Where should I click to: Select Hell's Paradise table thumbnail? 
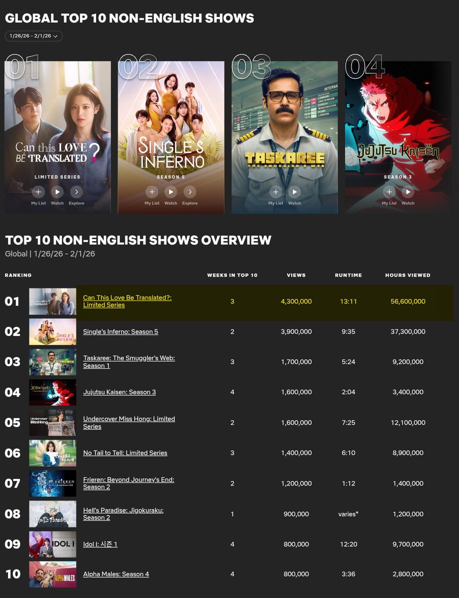[x=53, y=514]
